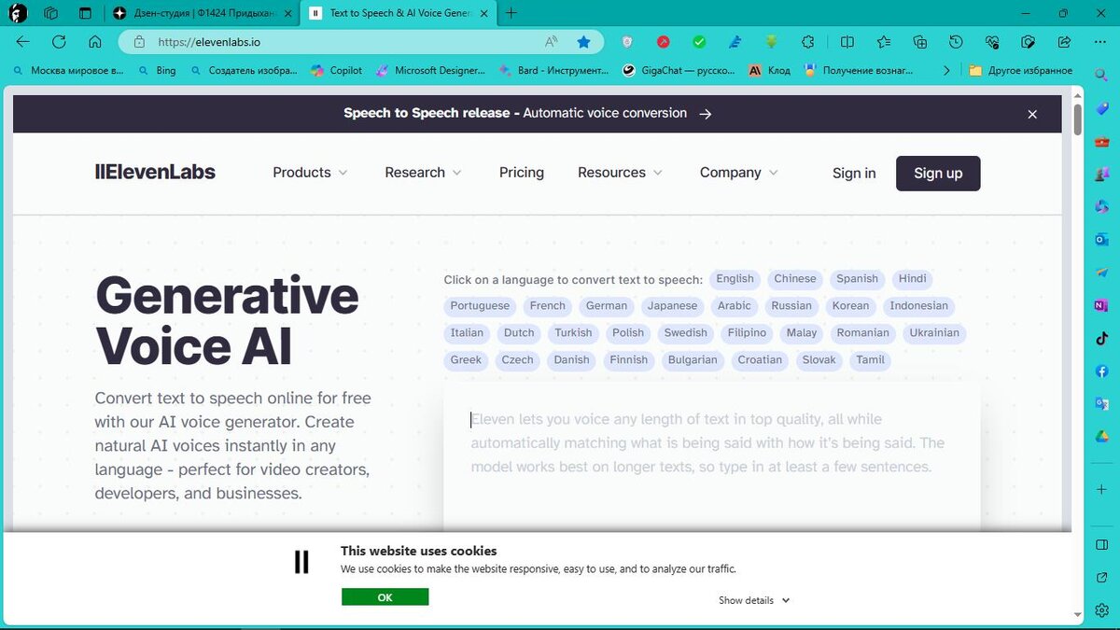Accept cookies with the OK button

(x=385, y=597)
